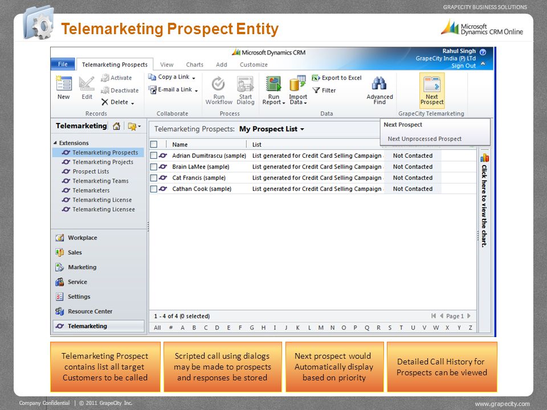Open recently visited dropdown icon
Image resolution: width=547 pixels, height=410 pixels.
(134, 126)
